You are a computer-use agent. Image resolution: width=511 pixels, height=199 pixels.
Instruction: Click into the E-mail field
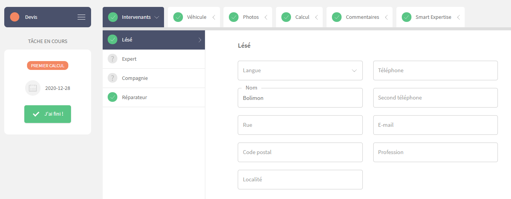click(435, 125)
